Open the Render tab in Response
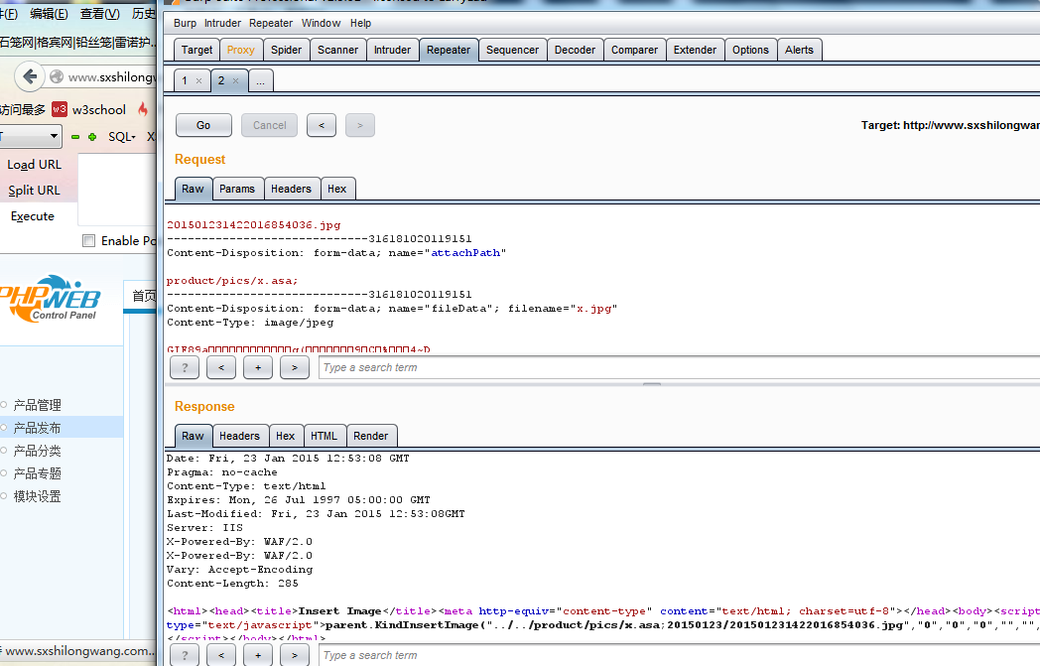 [371, 436]
